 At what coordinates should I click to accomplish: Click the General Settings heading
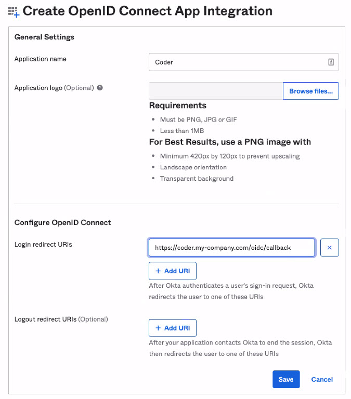tap(44, 37)
